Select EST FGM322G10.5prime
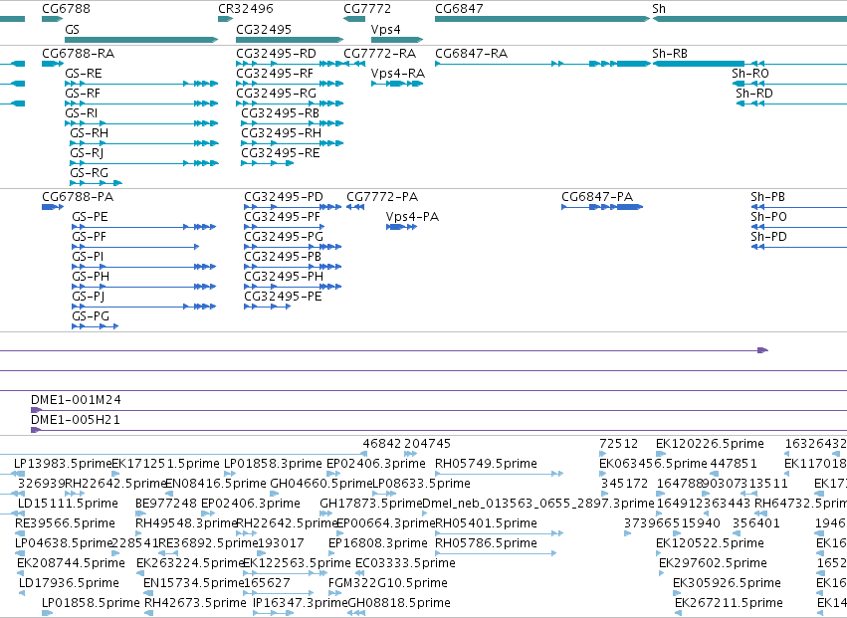847x618 pixels. (388, 583)
